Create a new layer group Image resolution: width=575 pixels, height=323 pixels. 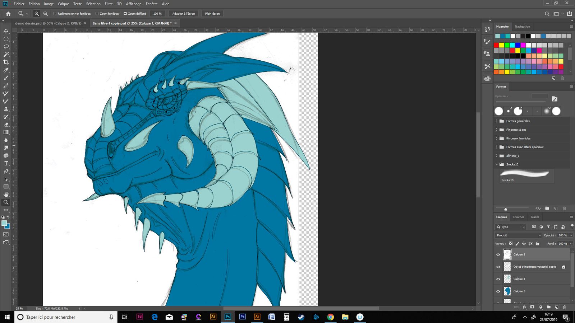pyautogui.click(x=548, y=307)
